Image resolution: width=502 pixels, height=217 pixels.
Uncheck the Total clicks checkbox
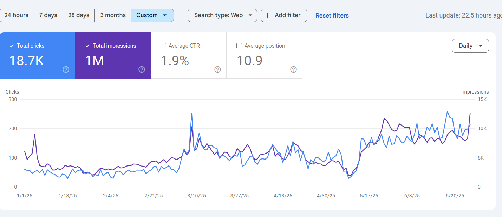[12, 46]
